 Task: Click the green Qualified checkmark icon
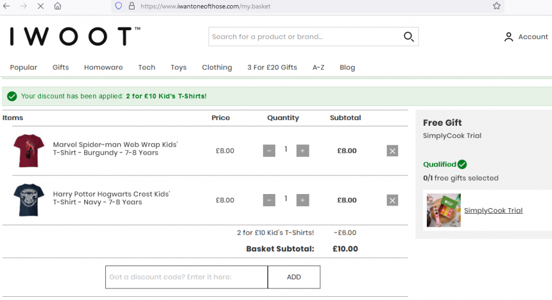[x=462, y=165]
